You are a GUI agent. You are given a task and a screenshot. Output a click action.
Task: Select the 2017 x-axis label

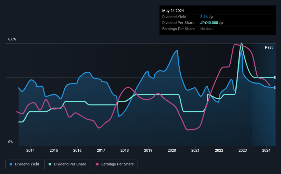101,150
